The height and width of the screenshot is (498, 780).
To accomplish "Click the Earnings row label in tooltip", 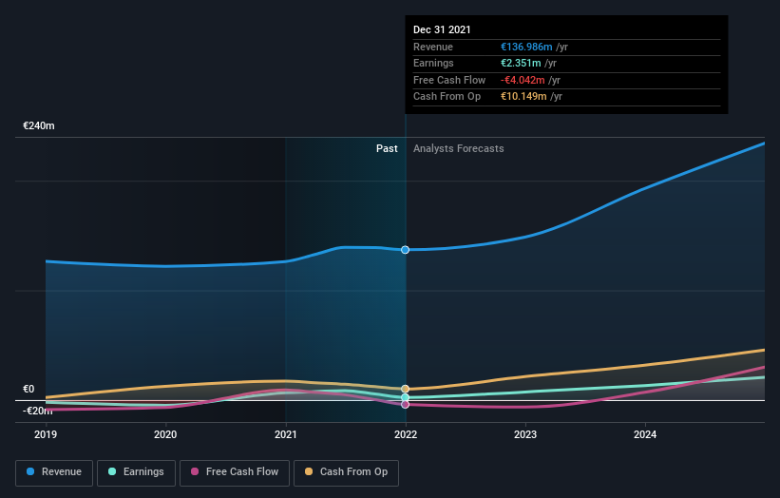I will pyautogui.click(x=434, y=63).
